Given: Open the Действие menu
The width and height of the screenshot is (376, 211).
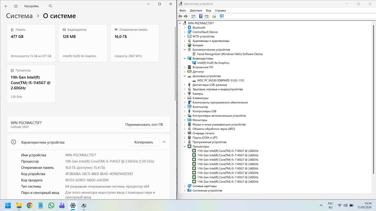Looking at the screenshot, I should click(x=196, y=11).
